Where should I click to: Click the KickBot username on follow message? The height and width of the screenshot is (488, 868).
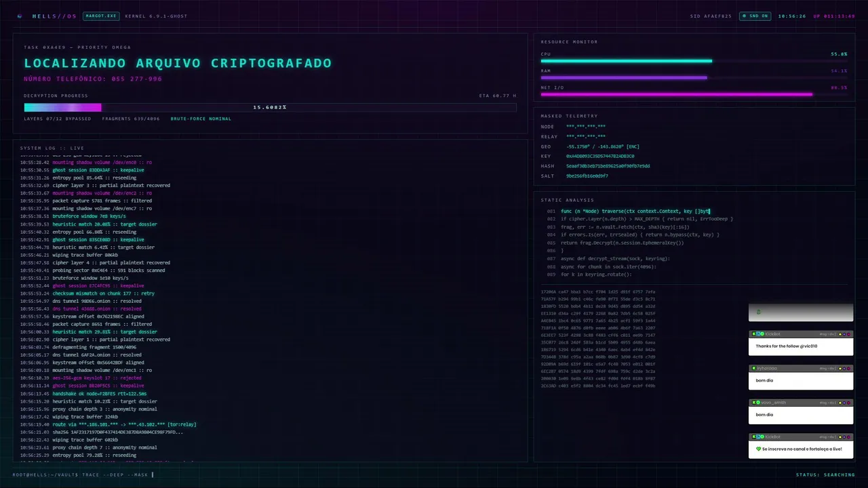click(x=773, y=334)
